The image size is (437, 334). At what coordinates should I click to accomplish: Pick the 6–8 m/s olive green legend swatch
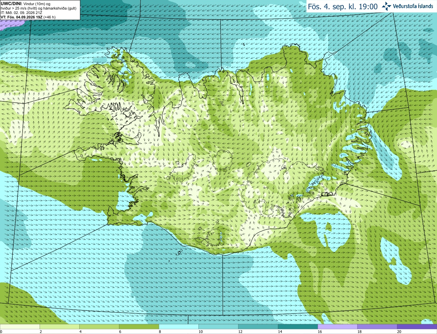coord(139,326)
